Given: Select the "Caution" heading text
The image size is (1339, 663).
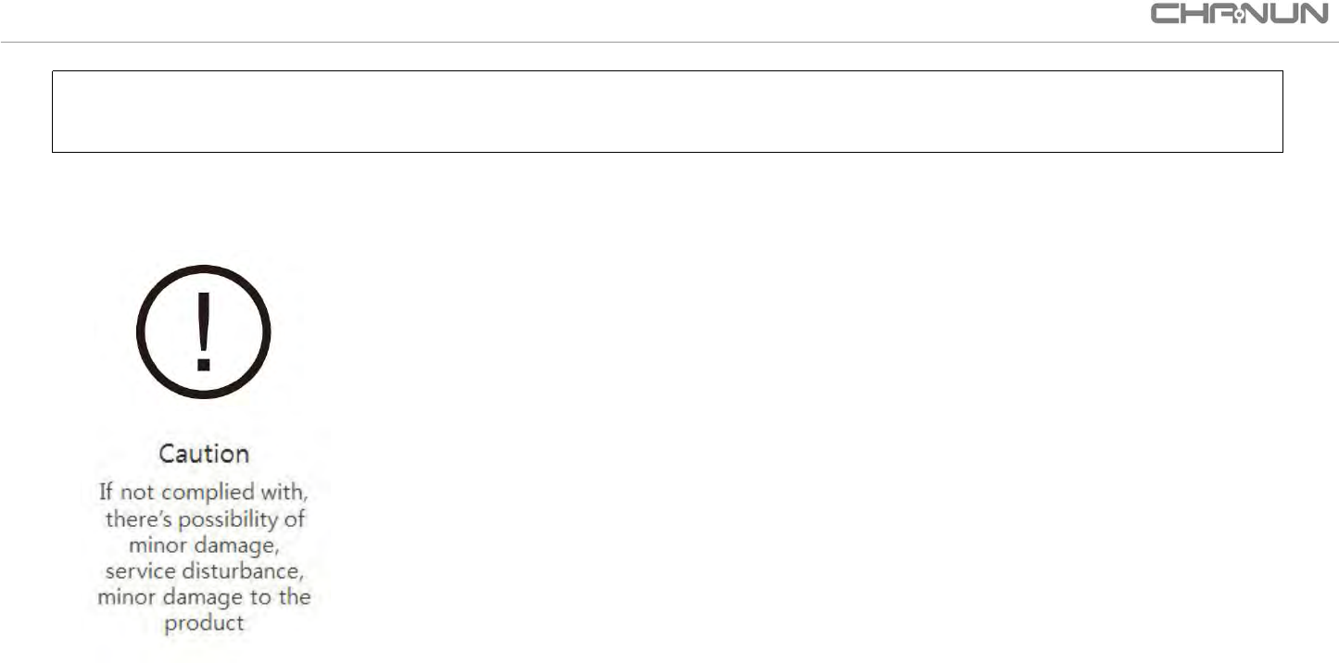Looking at the screenshot, I should point(204,454).
